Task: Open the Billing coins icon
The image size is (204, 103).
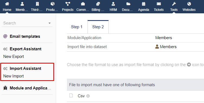Action: (98, 4)
